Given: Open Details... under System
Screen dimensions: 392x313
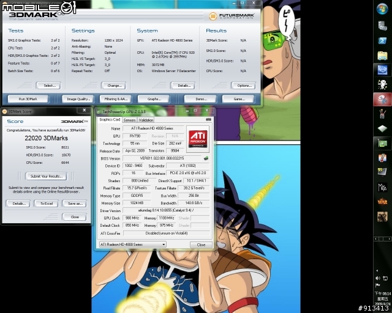Looking at the screenshot, I should pyautogui.click(x=183, y=86).
